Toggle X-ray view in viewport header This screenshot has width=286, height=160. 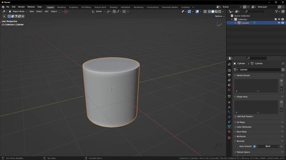tap(205, 12)
